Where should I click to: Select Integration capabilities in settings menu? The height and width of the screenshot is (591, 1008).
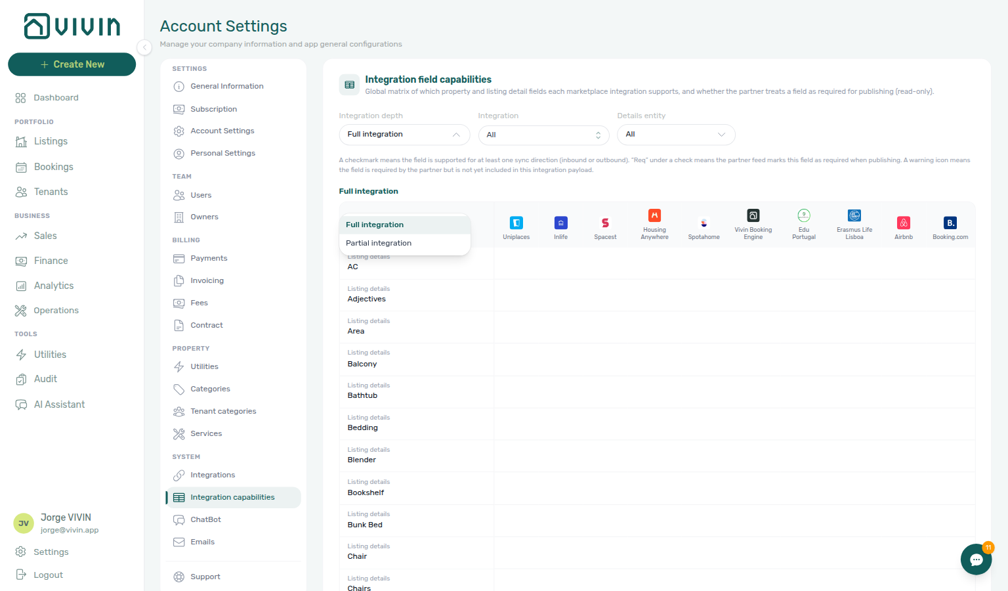[x=233, y=498]
